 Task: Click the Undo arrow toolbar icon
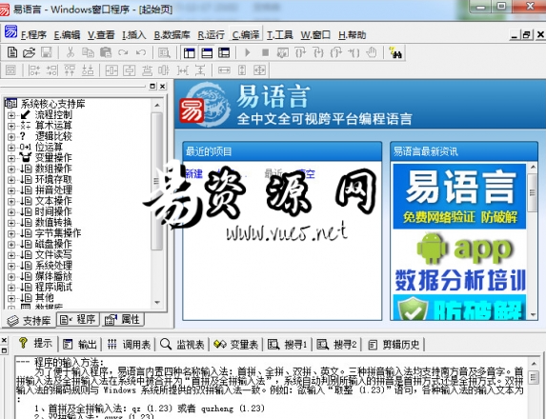pyautogui.click(x=140, y=52)
